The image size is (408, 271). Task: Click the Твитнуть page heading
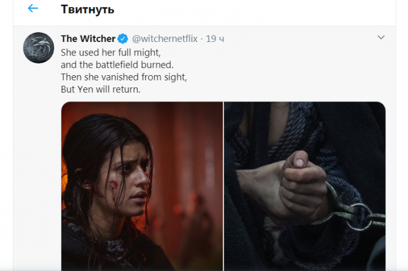(x=87, y=9)
